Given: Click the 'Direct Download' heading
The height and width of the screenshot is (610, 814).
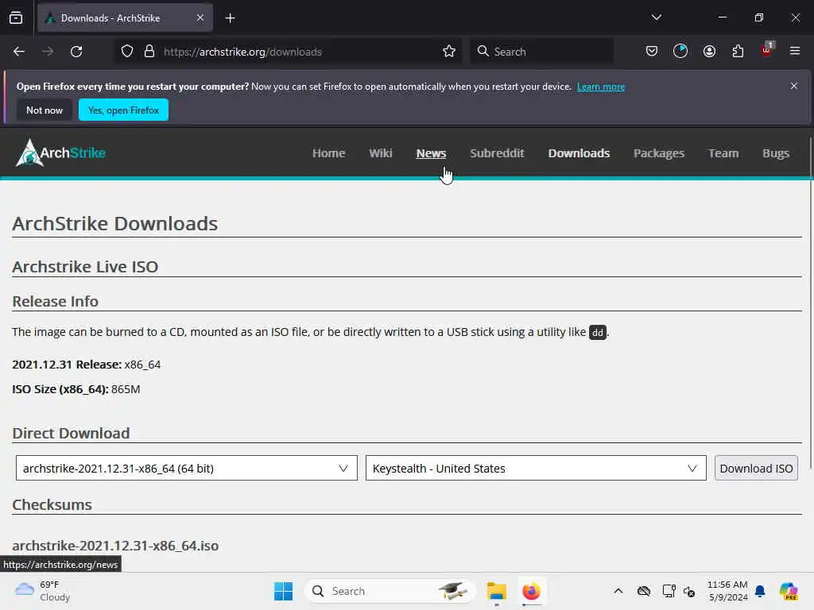Looking at the screenshot, I should point(71,433).
